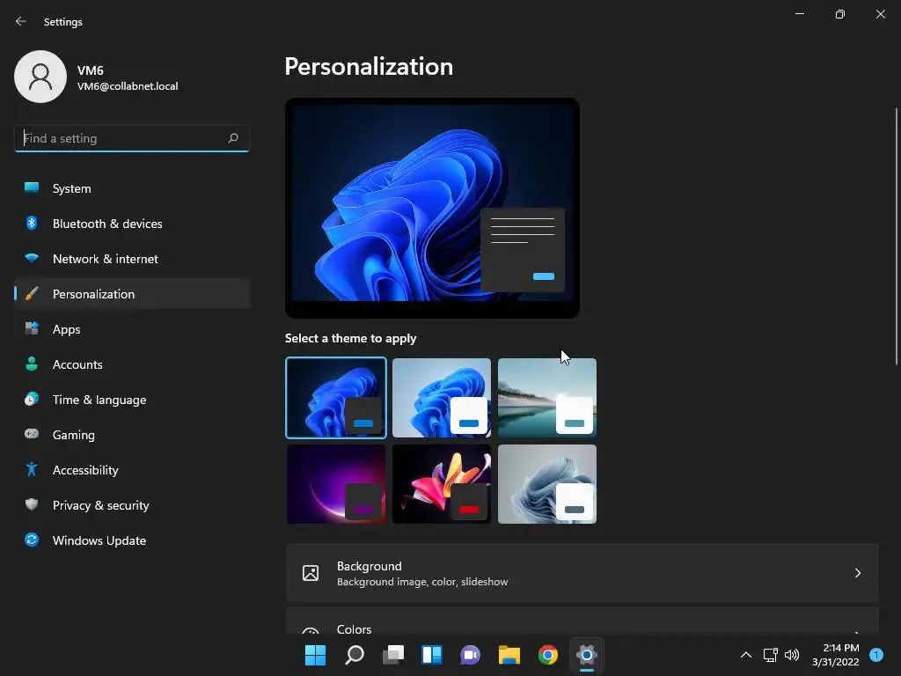Click the Windows Update sync icon
901x676 pixels.
point(32,540)
